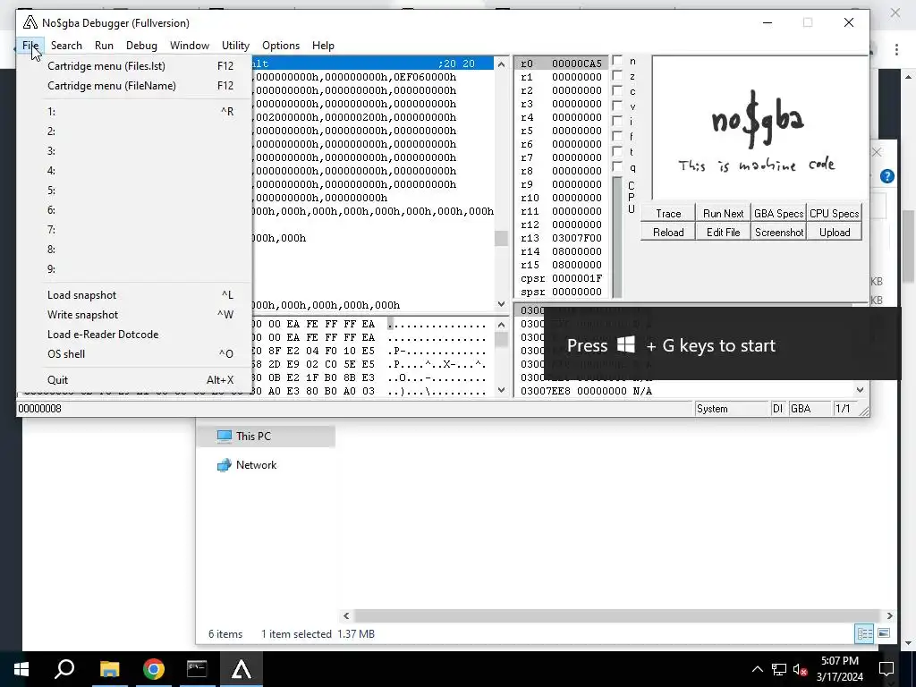
Task: Toggle the z flag checkbox
Action: tap(617, 76)
